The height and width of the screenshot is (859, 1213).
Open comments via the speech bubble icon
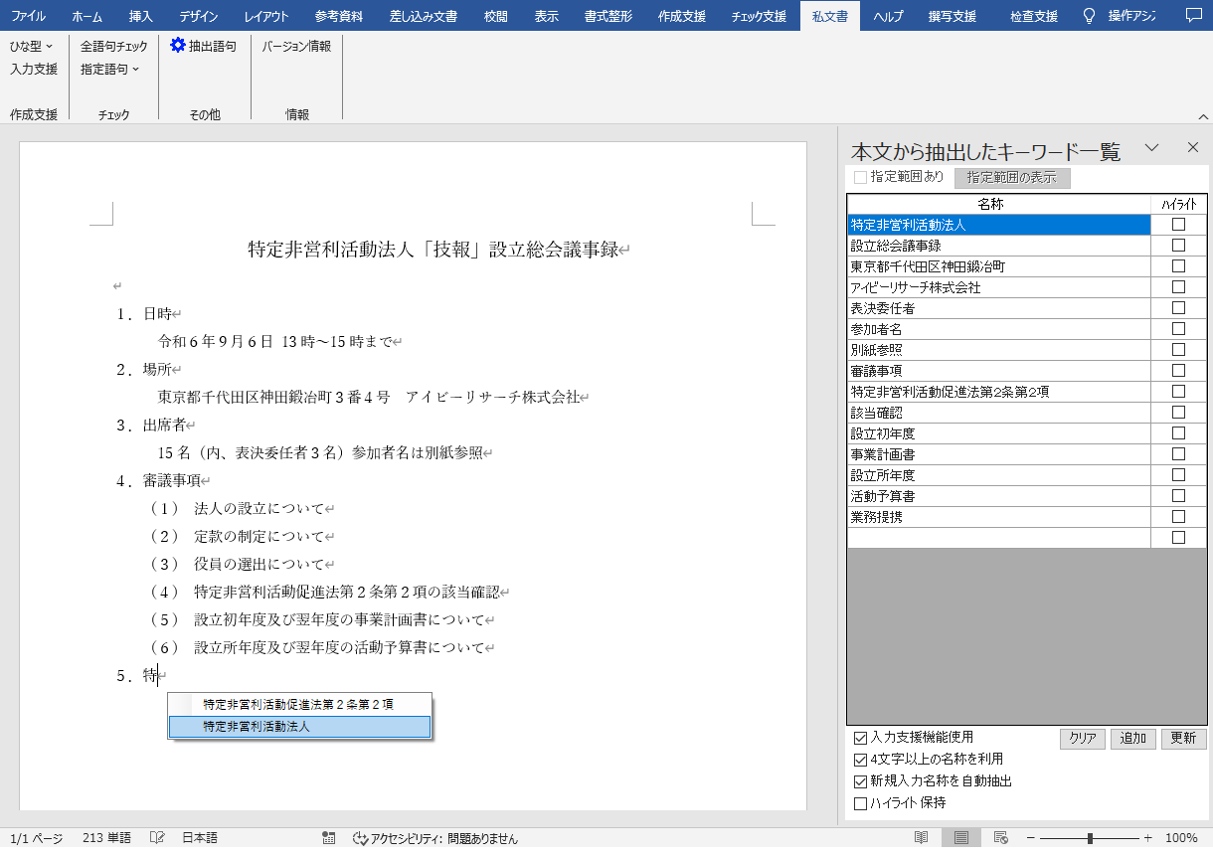(x=1194, y=16)
